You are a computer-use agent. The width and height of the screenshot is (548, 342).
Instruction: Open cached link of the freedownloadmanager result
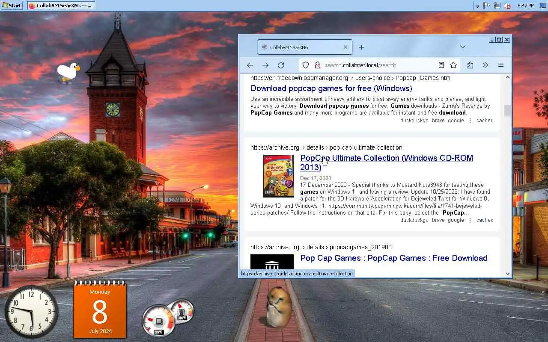(x=485, y=121)
